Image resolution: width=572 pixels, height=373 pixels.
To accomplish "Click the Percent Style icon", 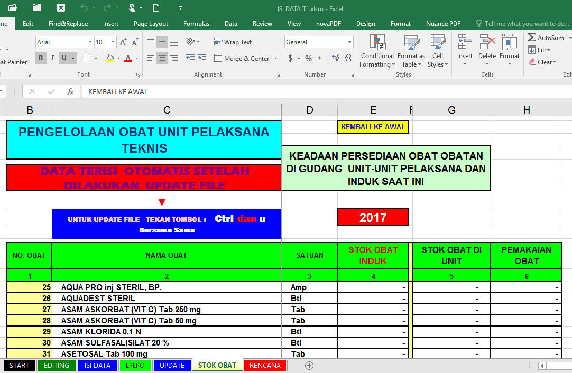I will tap(308, 58).
